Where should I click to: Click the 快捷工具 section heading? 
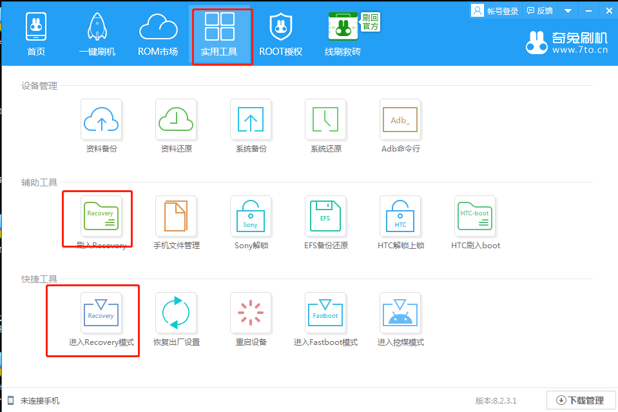(39, 279)
